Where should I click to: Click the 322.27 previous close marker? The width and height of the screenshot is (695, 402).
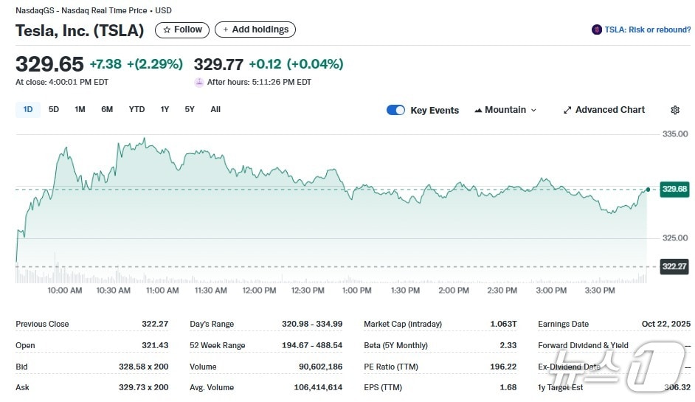674,266
